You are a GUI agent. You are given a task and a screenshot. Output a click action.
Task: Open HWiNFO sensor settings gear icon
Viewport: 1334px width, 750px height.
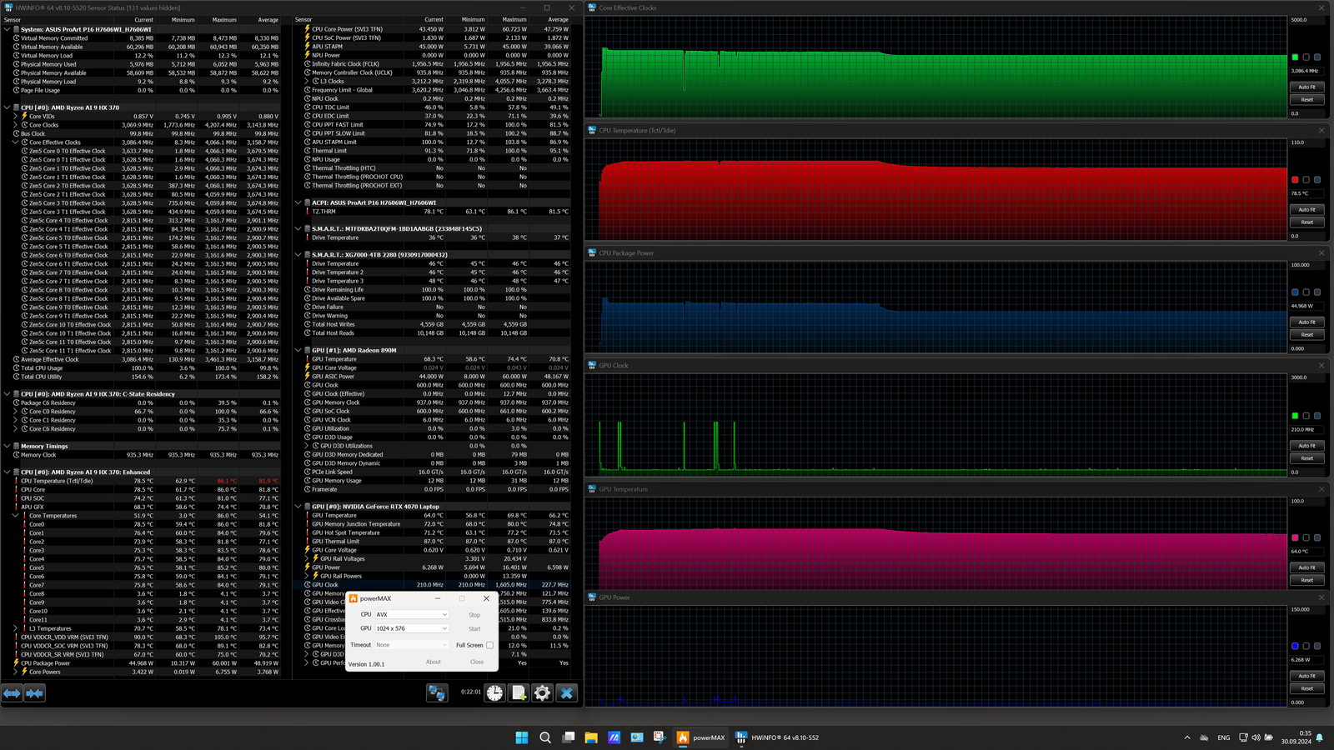543,693
